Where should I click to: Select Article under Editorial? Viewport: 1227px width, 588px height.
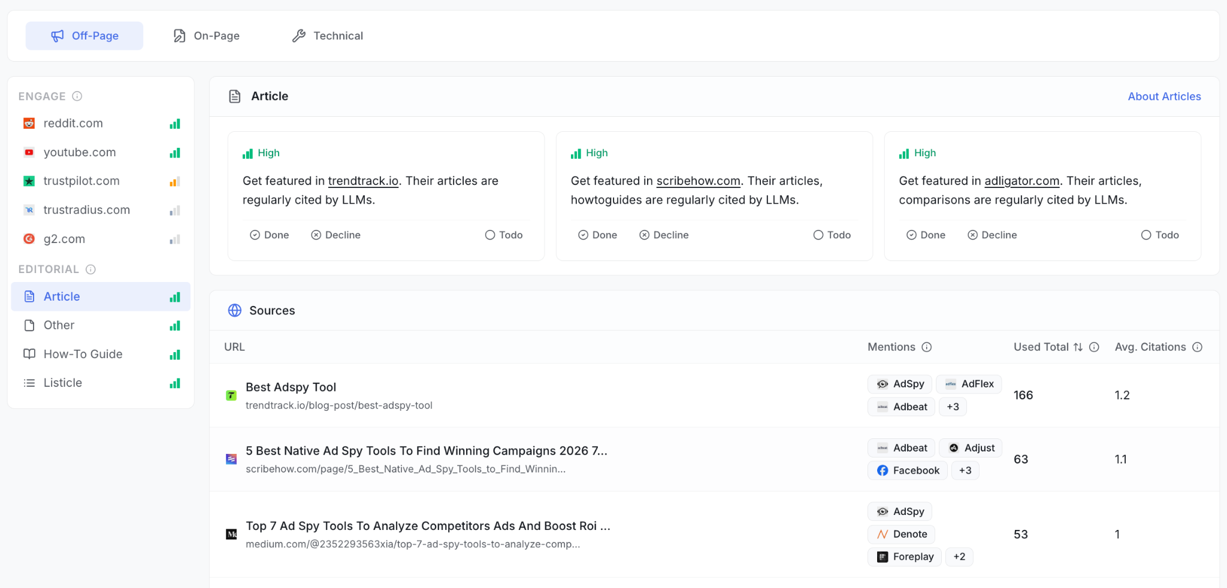101,296
